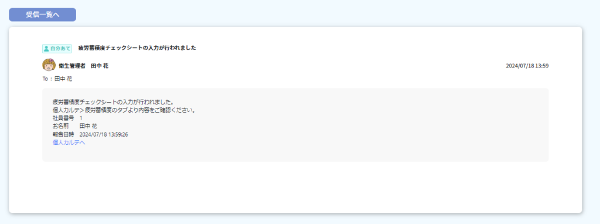Click the To：田中 花 recipient line
600x224 pixels.
coord(57,79)
